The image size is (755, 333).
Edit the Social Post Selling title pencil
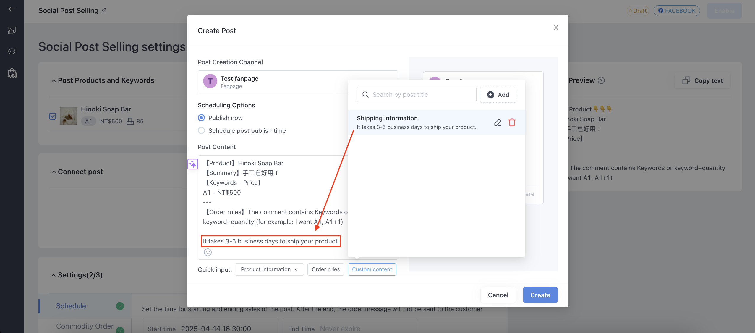click(104, 11)
